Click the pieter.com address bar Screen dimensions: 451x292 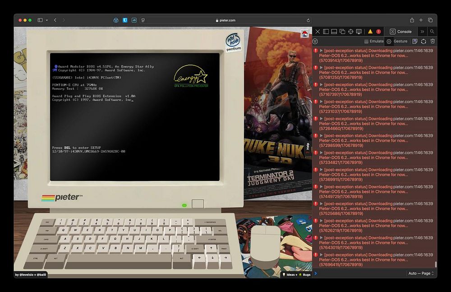click(226, 20)
